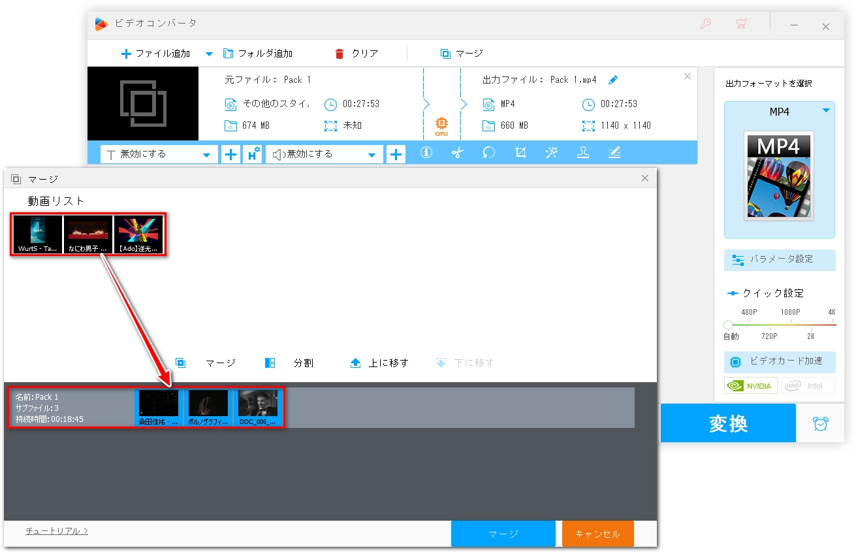Click the big 変換 convert button
The image size is (856, 552).
click(728, 423)
